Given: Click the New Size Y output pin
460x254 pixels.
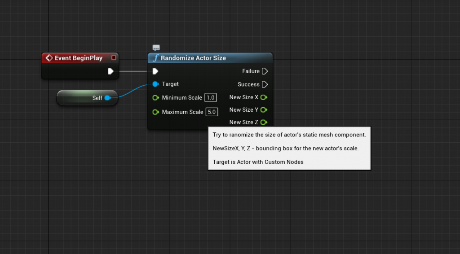Looking at the screenshot, I should click(x=264, y=110).
